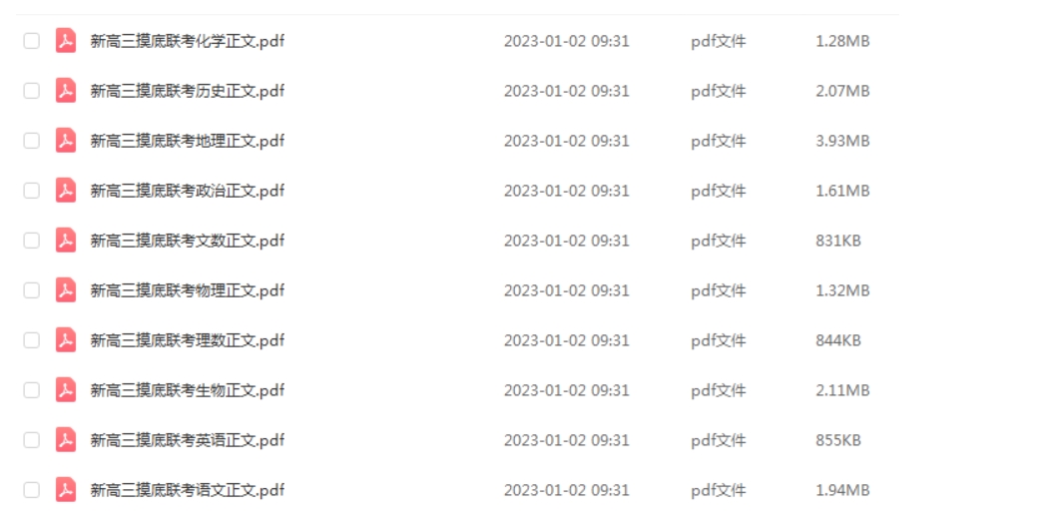Click the PDF icon for 文数正文 file

tap(66, 241)
